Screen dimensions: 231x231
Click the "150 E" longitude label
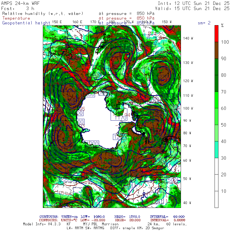pyautogui.click(x=57, y=22)
